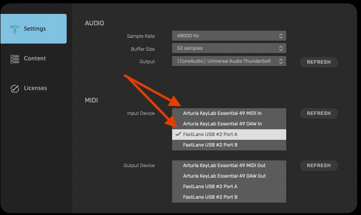Screen dimensions: 361x215
Task: Click the Licenses badge icon
Action: tap(15, 89)
